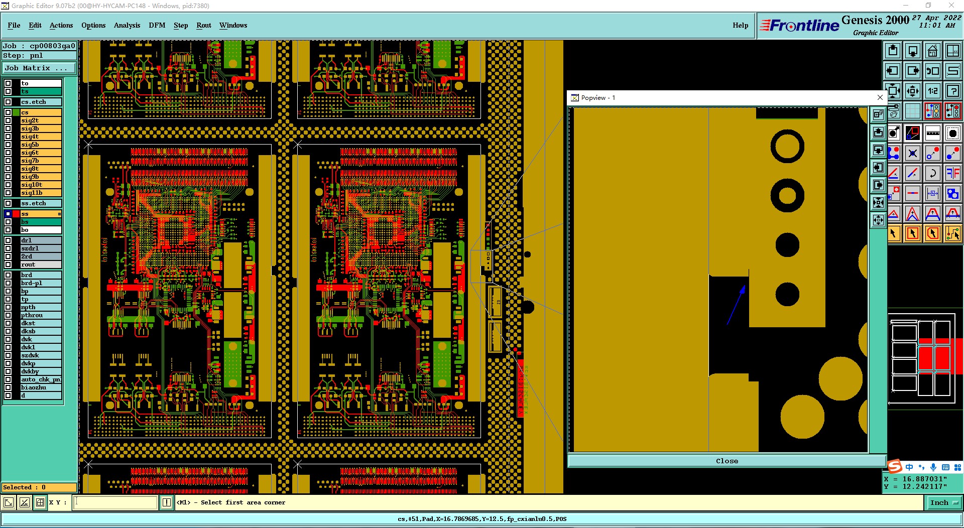
Task: Click the question mark help icon
Action: [x=953, y=91]
